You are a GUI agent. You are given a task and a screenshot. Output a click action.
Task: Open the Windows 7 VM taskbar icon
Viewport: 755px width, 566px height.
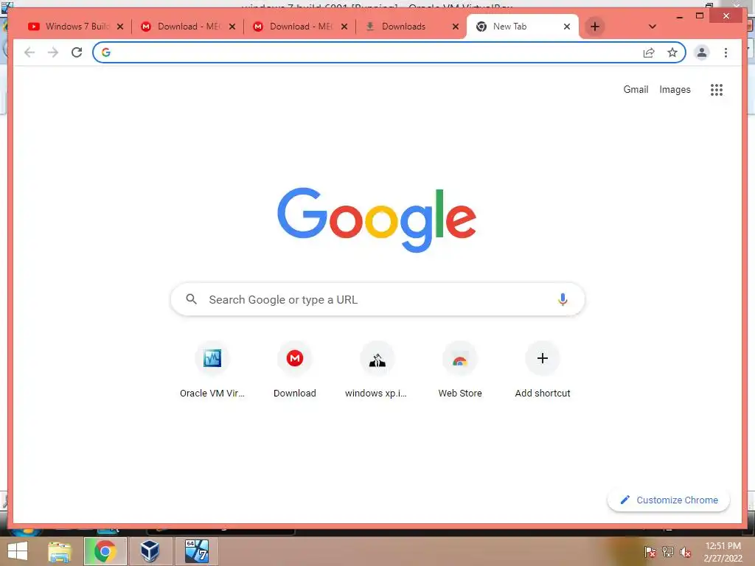[196, 551]
